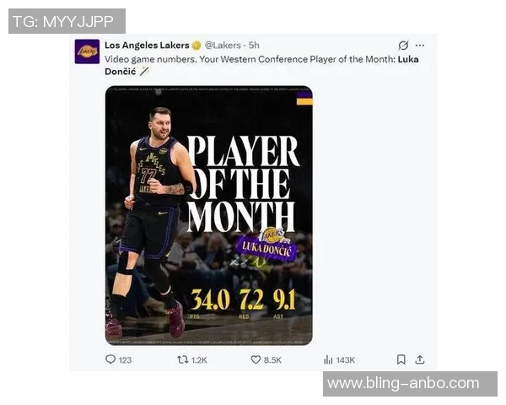Viewport: 506px width, 405px height.
Task: Click the Grok circle-slash icon
Action: click(403, 46)
